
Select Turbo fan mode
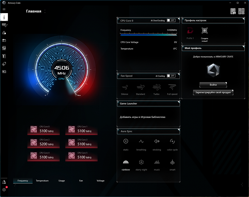pos(156,90)
